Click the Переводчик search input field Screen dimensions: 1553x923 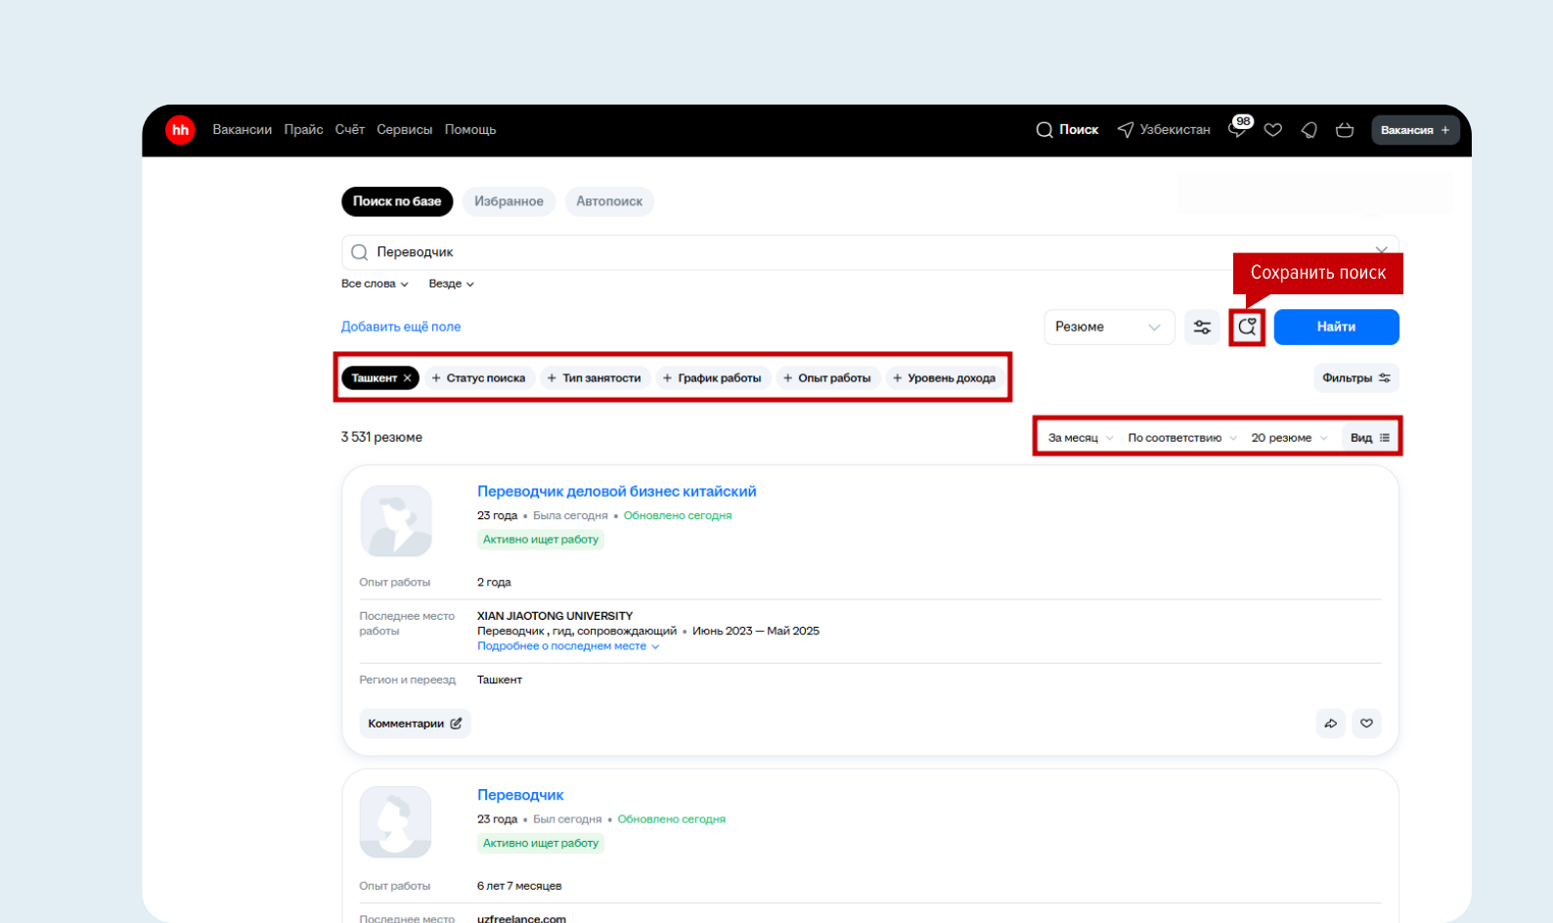[870, 252]
